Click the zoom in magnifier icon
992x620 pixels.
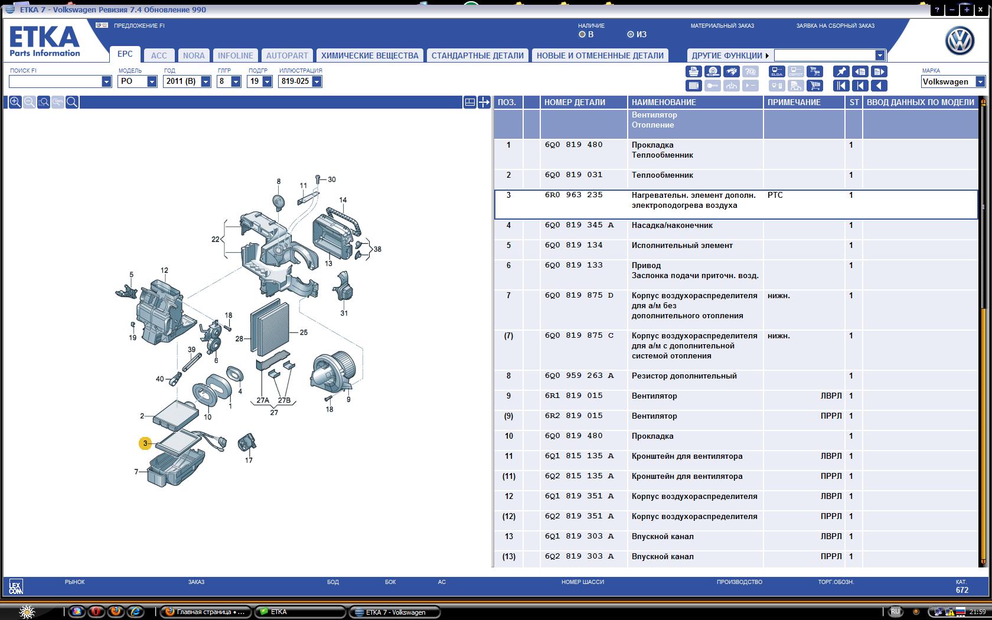point(15,102)
